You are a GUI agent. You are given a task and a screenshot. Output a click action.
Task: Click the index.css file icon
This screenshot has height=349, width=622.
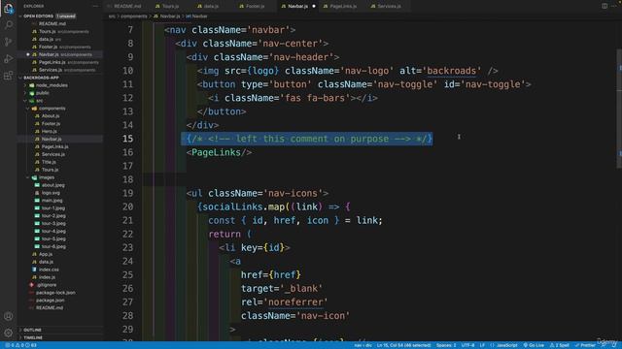point(34,270)
